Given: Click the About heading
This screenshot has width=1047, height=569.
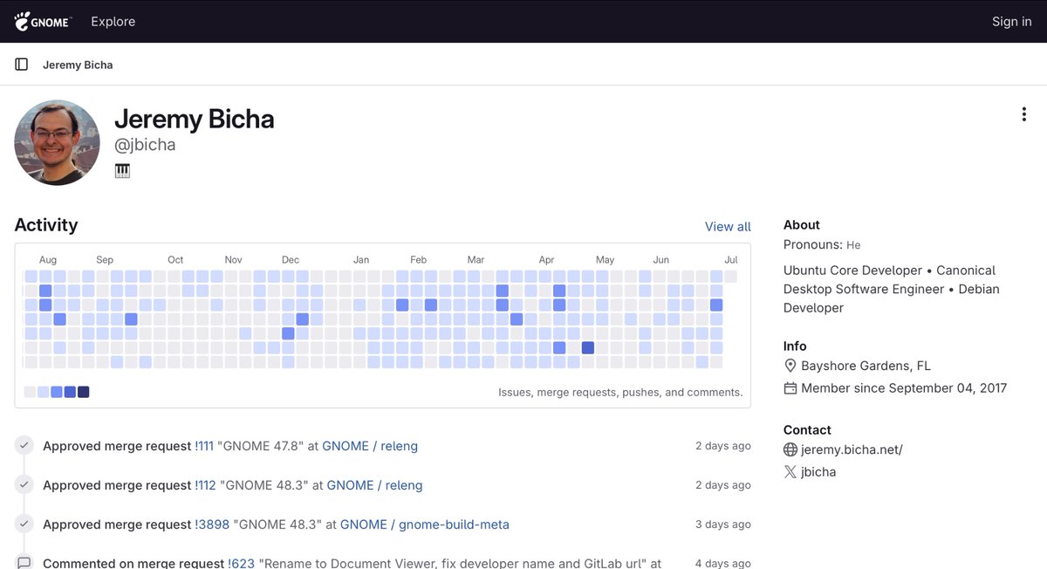Looking at the screenshot, I should click(802, 225).
